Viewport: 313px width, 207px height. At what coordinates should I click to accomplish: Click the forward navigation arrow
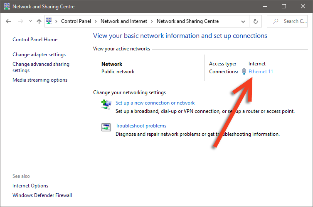click(20, 21)
